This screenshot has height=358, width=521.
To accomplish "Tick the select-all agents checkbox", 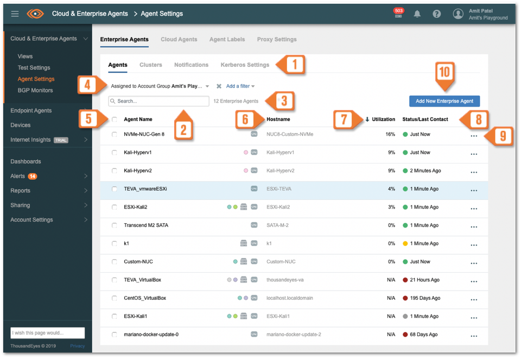I will pyautogui.click(x=115, y=120).
